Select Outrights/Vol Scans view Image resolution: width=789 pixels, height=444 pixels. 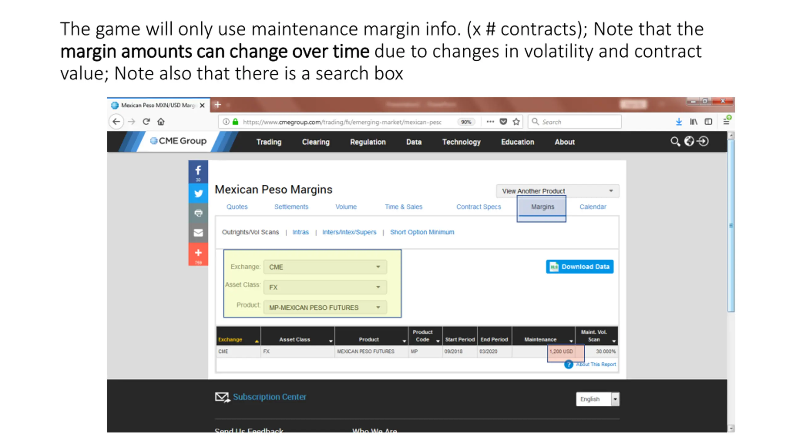pyautogui.click(x=250, y=232)
